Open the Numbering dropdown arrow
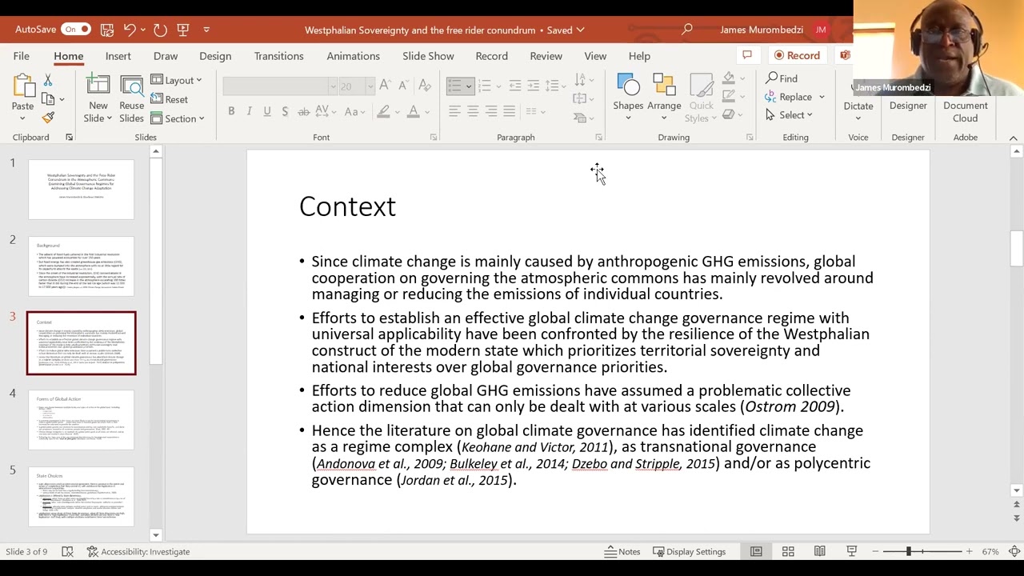The width and height of the screenshot is (1024, 576). pyautogui.click(x=498, y=86)
